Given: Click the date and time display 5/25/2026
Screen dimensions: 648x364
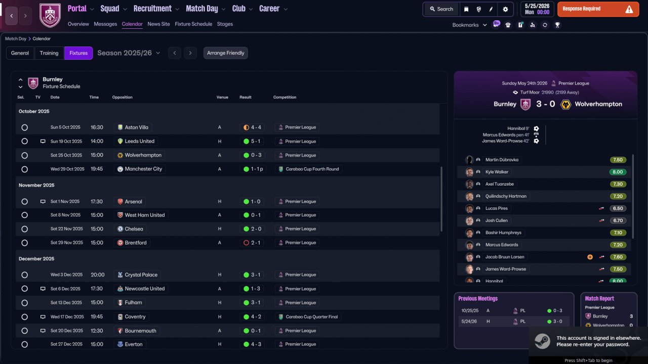Looking at the screenshot, I should pyautogui.click(x=537, y=9).
